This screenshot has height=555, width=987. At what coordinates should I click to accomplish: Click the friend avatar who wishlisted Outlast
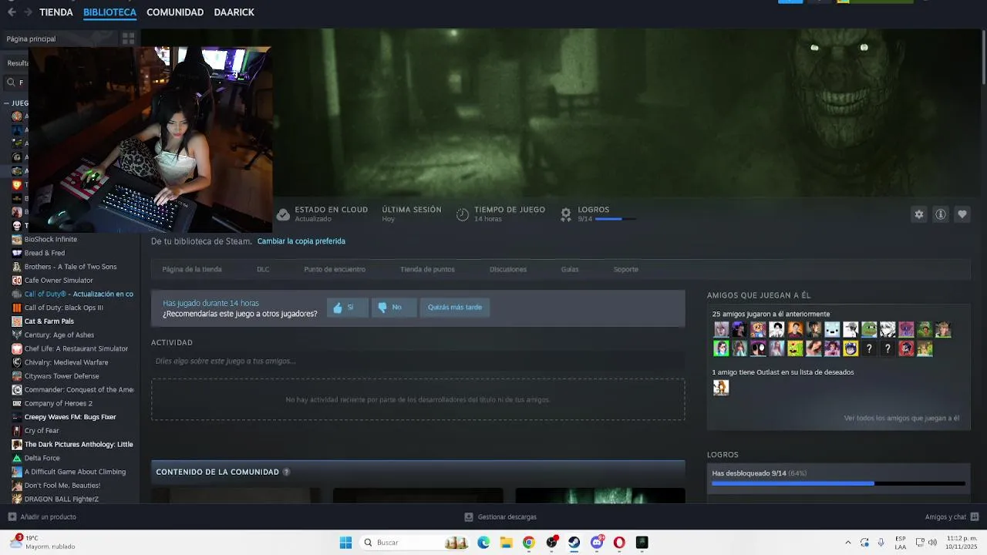(721, 388)
